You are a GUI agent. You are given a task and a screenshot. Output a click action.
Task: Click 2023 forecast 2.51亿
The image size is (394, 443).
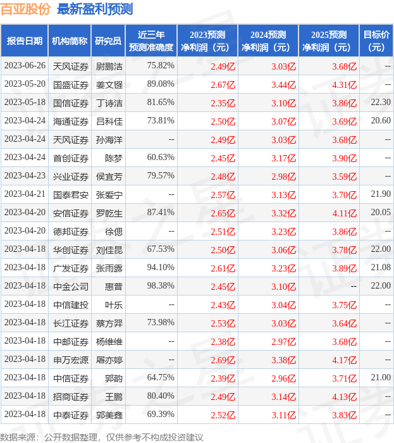coord(223,232)
